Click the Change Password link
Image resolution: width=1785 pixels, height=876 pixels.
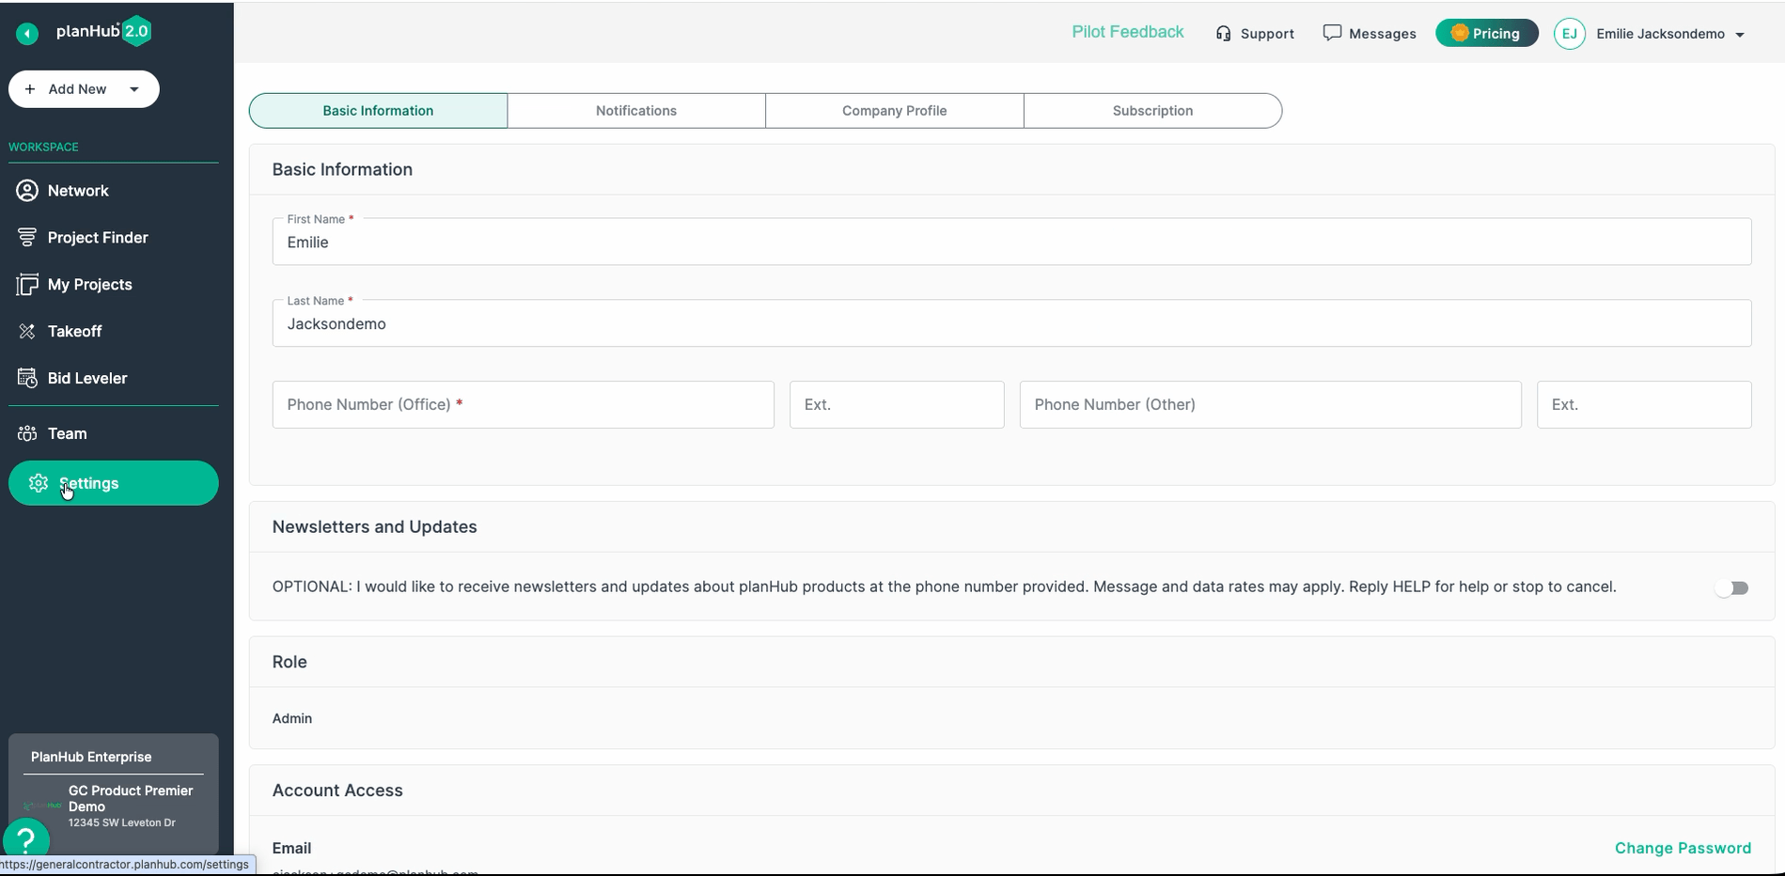1683,848
